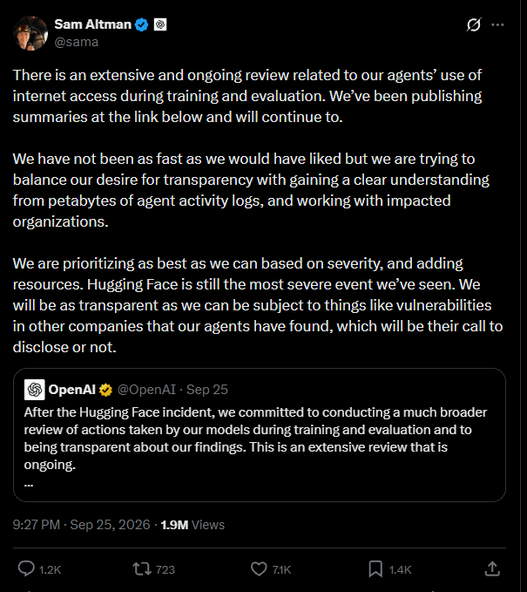
Task: Click the share upload arrow icon
Action: [492, 568]
